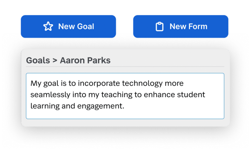Create a new goal with the New Goal button
252x159 pixels.
[68, 27]
